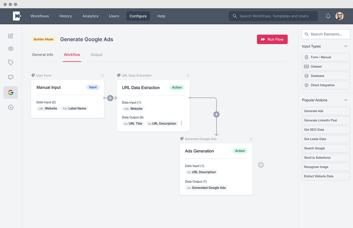353x228 pixels.
Task: Click the Generated Google Ads output chip
Action: click(207, 188)
